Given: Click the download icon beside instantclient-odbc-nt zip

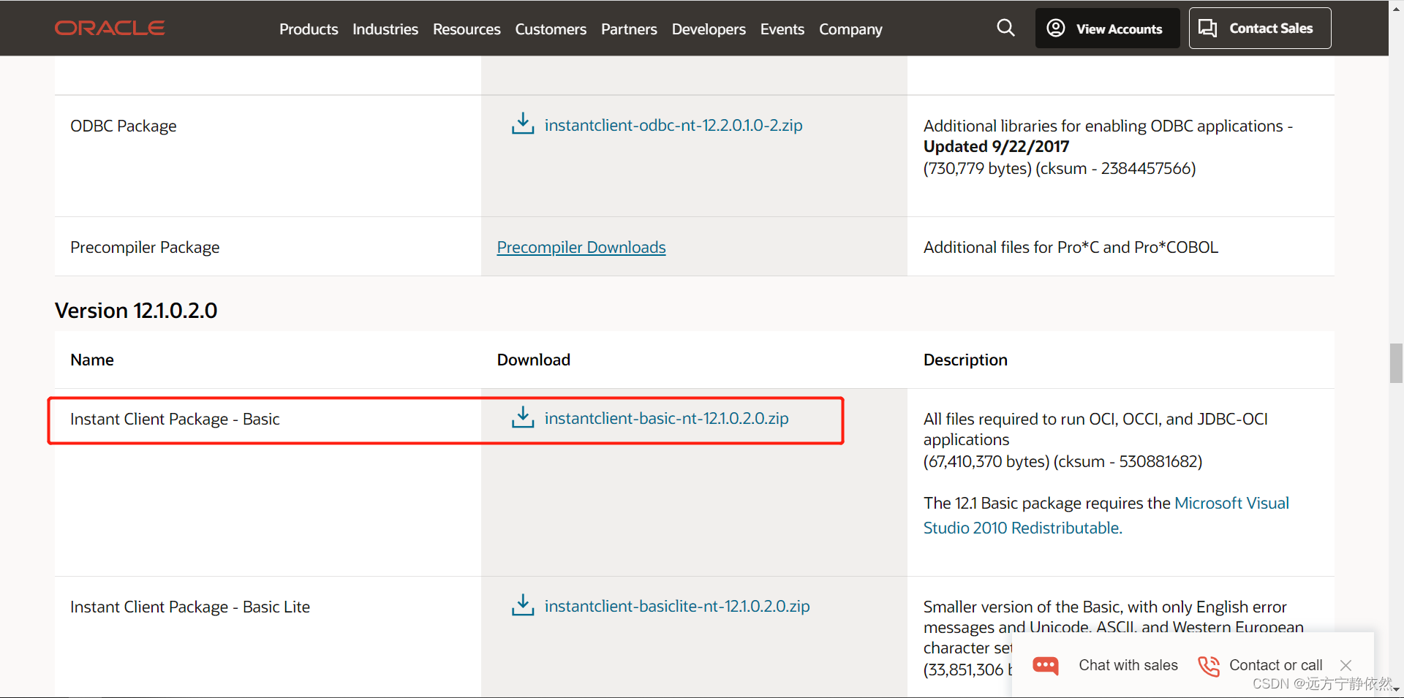Looking at the screenshot, I should (523, 124).
